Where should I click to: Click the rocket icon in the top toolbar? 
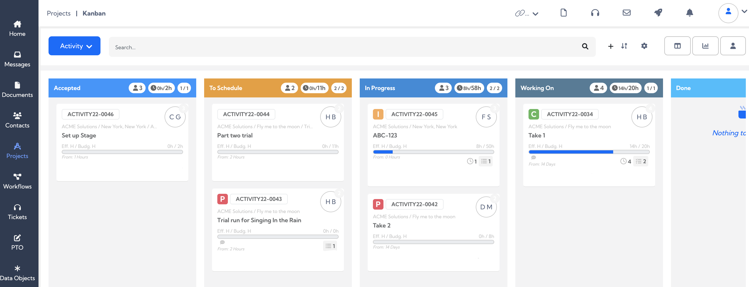click(x=658, y=13)
